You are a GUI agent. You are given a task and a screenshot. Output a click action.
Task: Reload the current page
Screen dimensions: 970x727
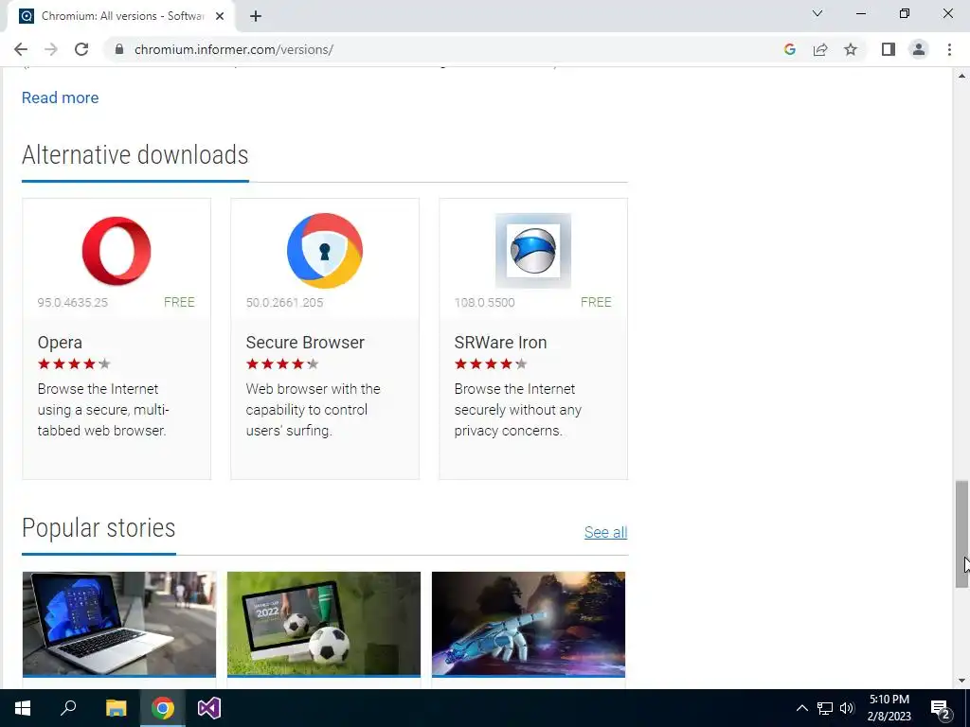pos(81,49)
